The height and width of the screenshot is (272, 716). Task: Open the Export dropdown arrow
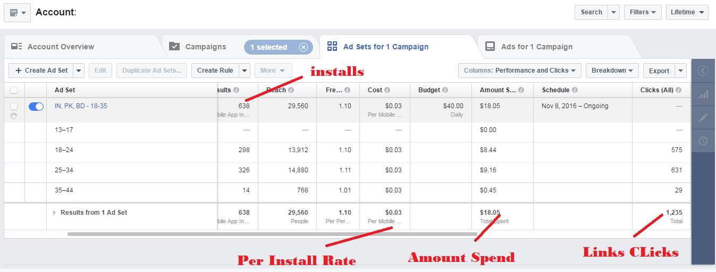pos(681,71)
